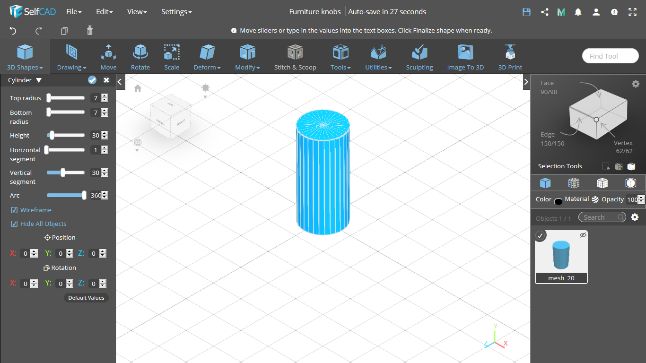Toggle fullscreen mode icon
Image resolution: width=646 pixels, height=363 pixels.
[x=632, y=12]
